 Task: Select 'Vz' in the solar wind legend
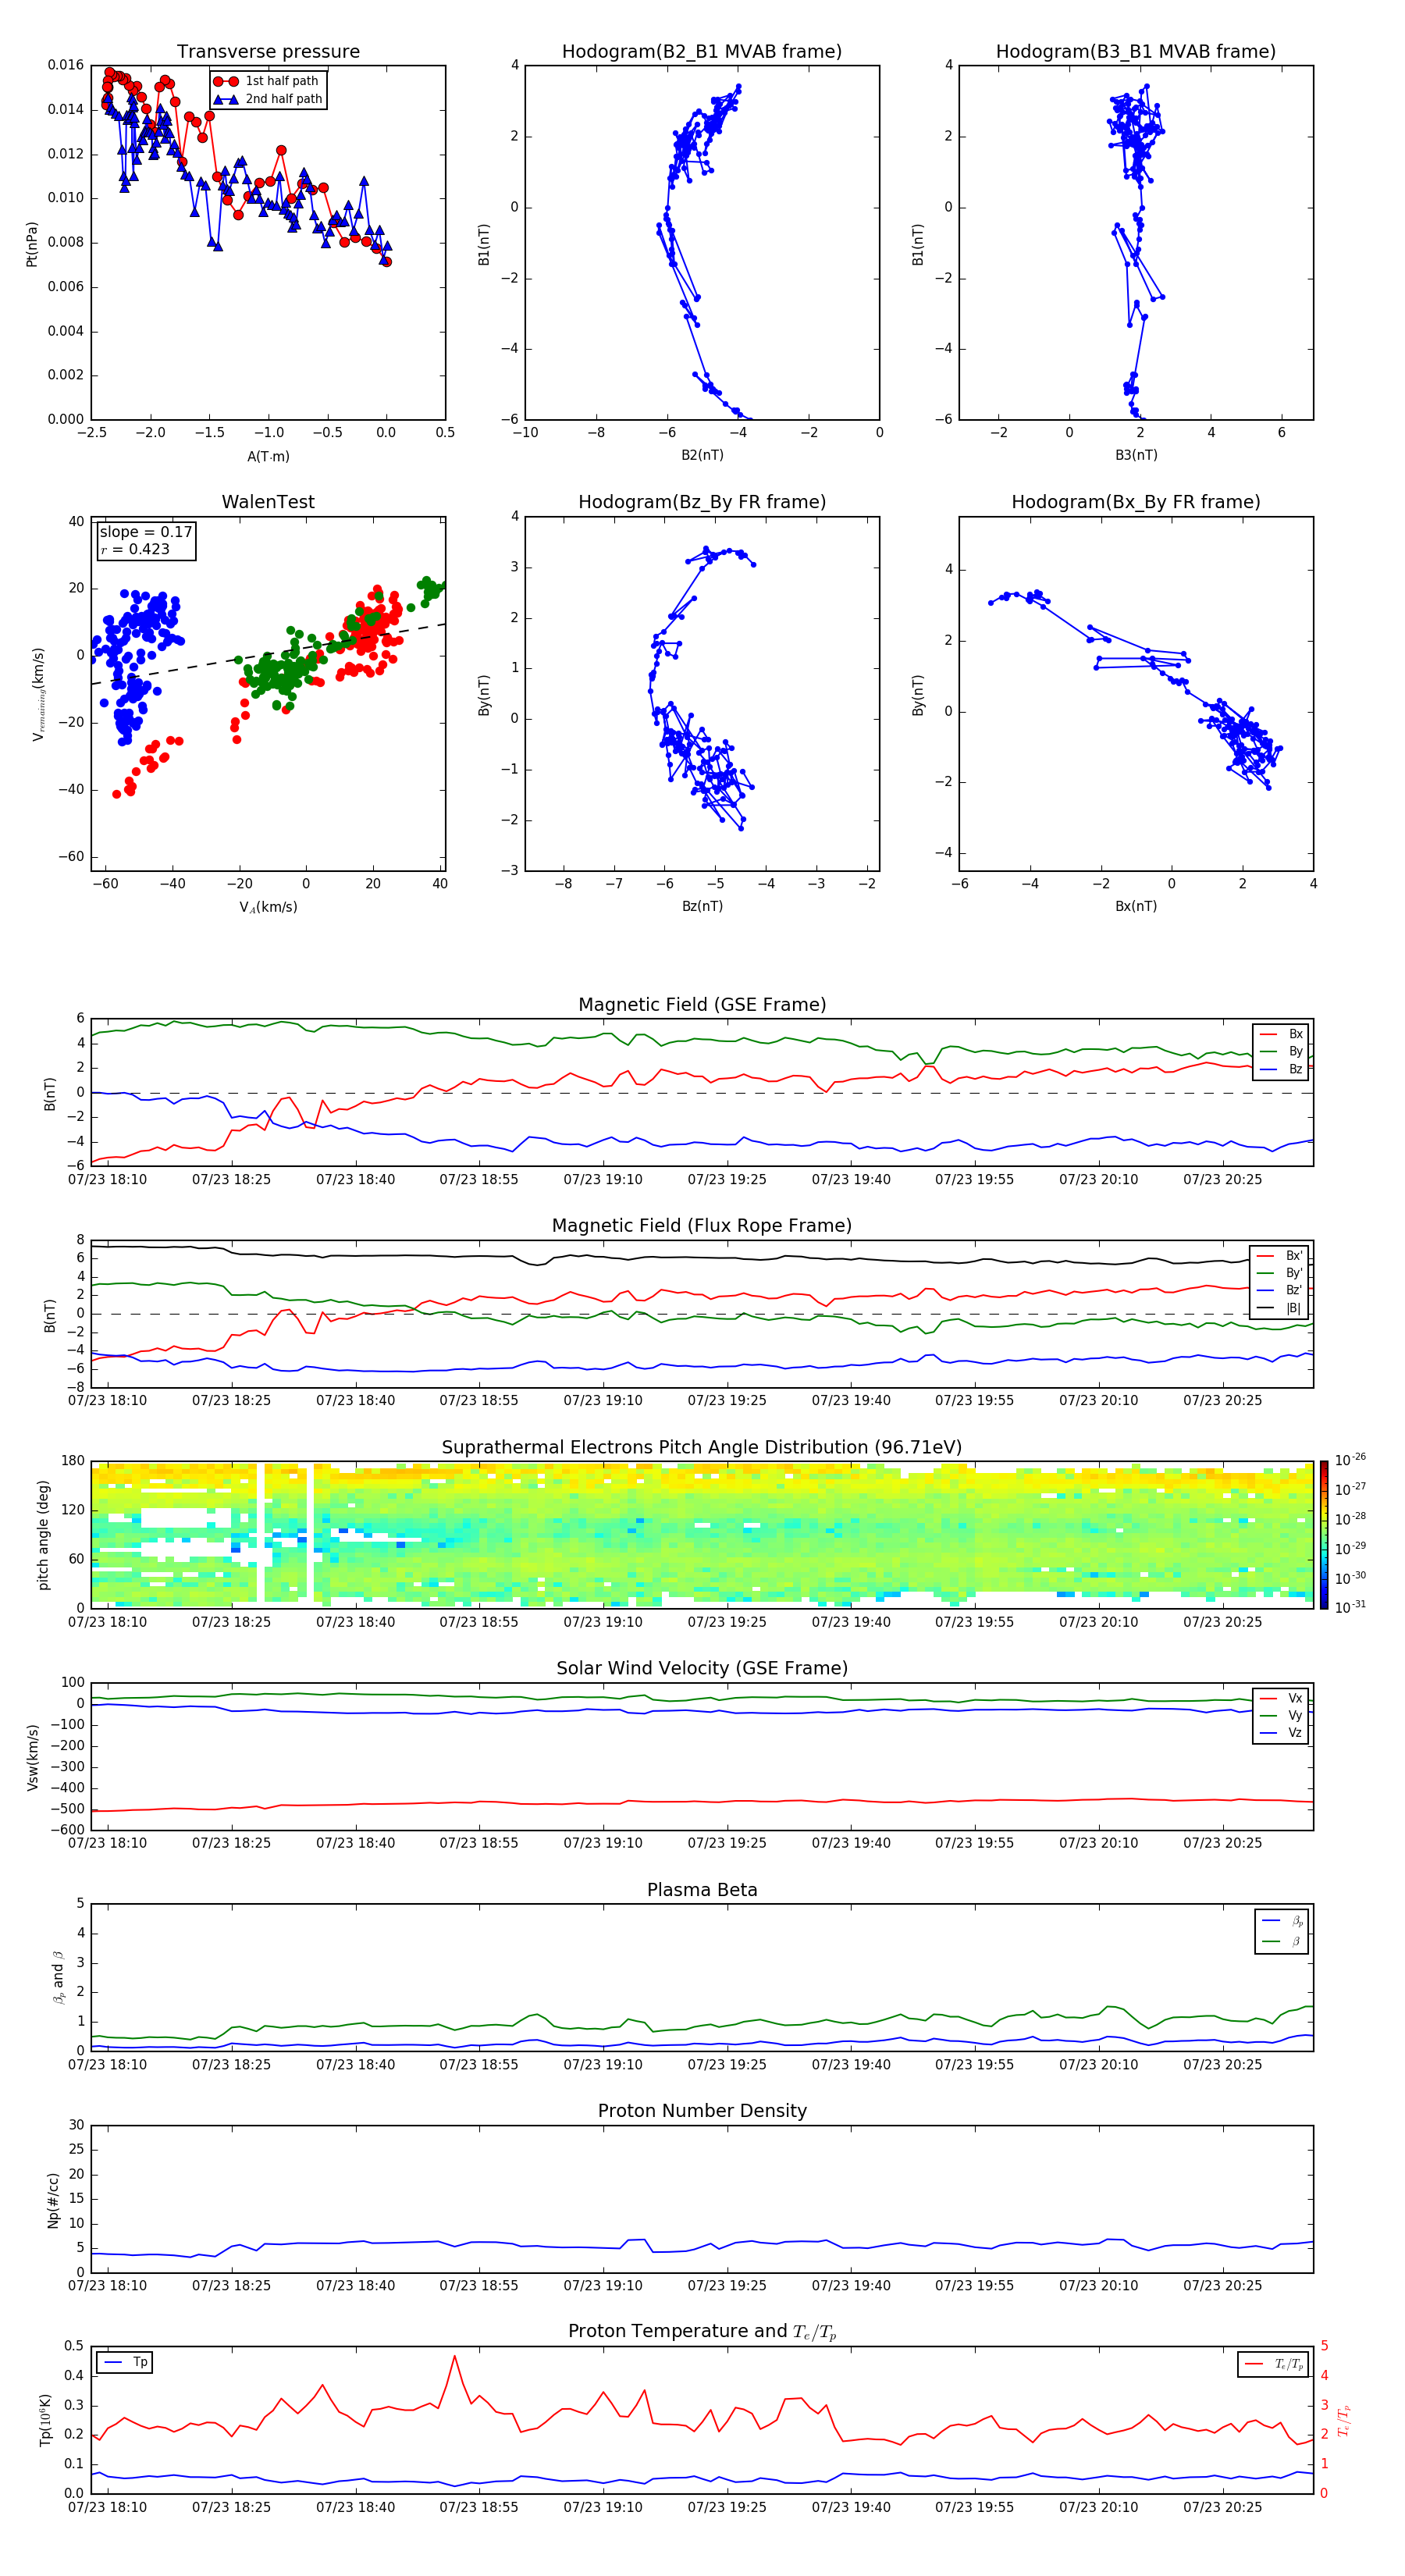click(x=1295, y=1733)
